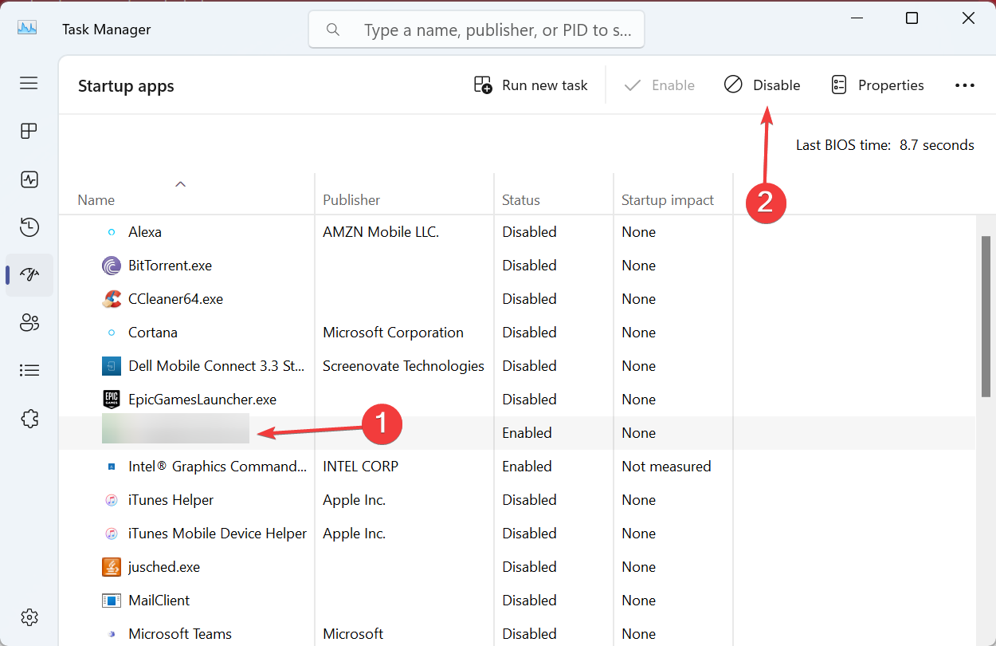The height and width of the screenshot is (646, 996).
Task: Click the INTEL CORP publisher cell
Action: click(360, 467)
